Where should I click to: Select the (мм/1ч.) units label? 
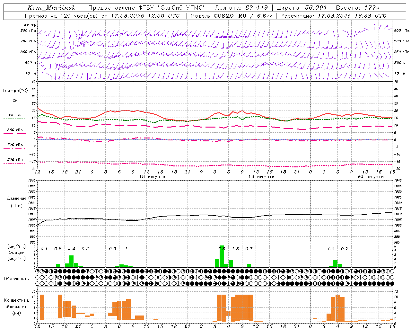pos(17,259)
